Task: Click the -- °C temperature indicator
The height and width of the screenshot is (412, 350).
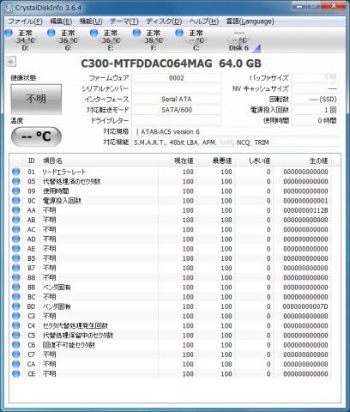Action: click(36, 136)
